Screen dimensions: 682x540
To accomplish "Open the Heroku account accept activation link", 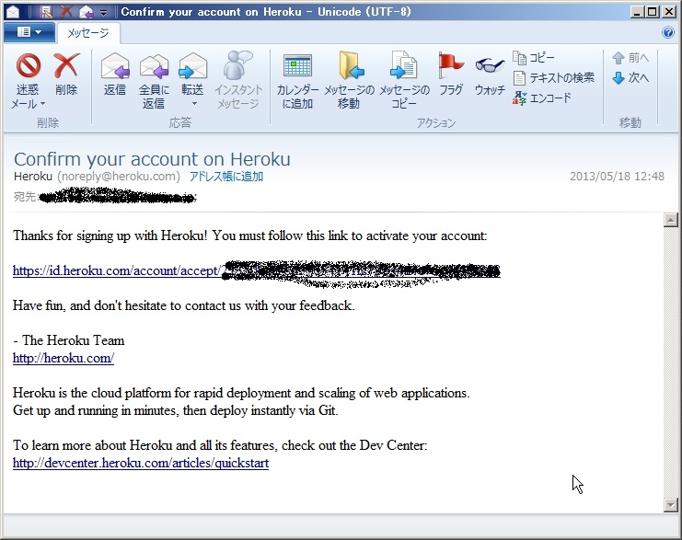I will [x=257, y=270].
